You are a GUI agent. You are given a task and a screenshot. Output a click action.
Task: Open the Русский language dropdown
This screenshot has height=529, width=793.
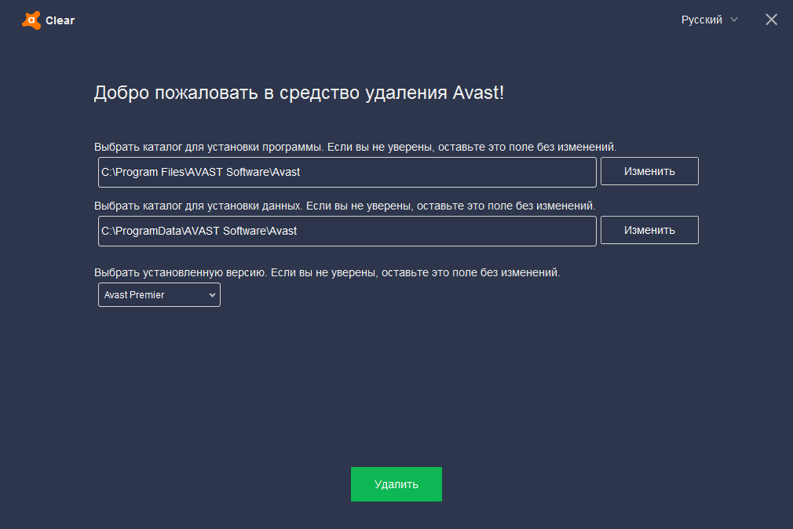[703, 20]
